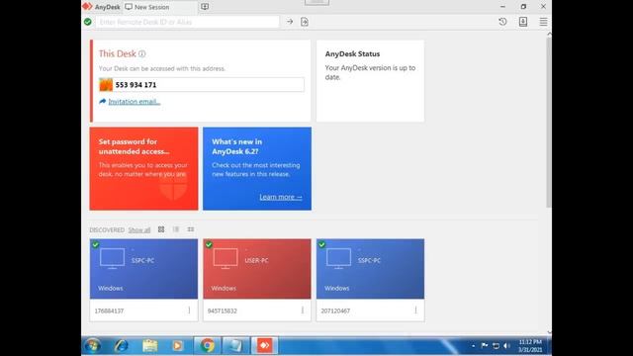
Task: Open options menu for device 207120467
Action: (415, 310)
